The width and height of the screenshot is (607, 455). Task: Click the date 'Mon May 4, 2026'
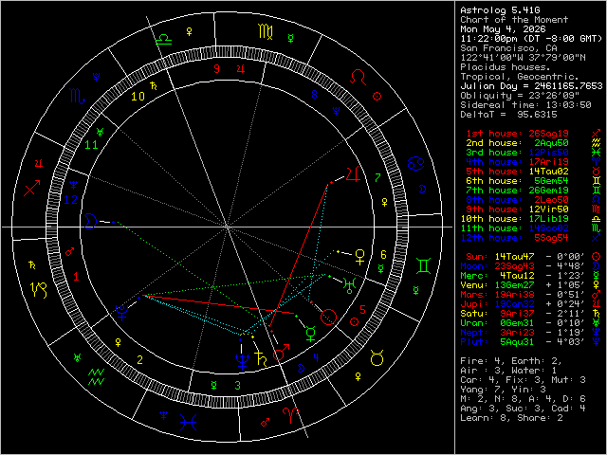click(x=503, y=29)
